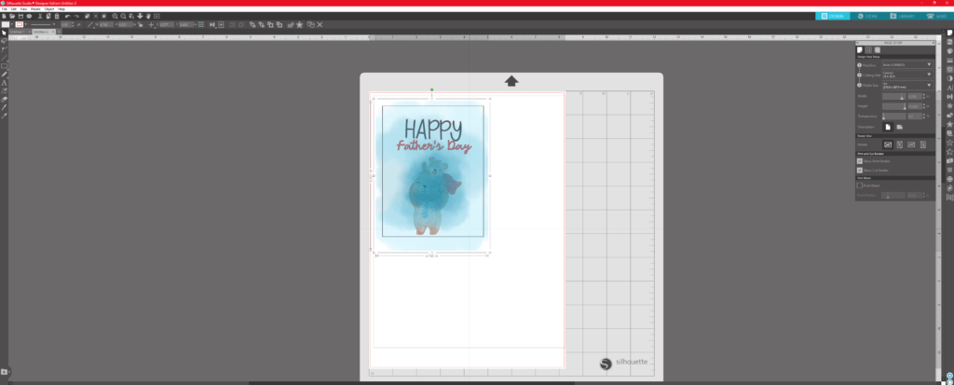Switch to the Untitled-1 document tab
Screen dimensions: 954x385
[x=17, y=32]
